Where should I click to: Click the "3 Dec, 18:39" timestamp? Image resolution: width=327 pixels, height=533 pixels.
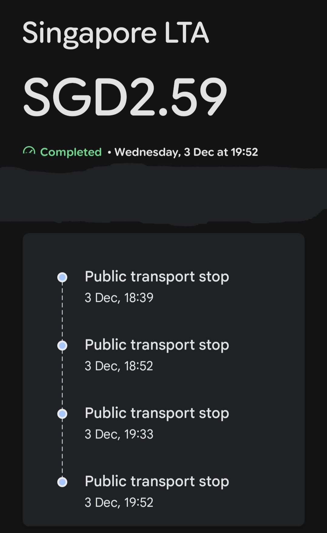(119, 298)
